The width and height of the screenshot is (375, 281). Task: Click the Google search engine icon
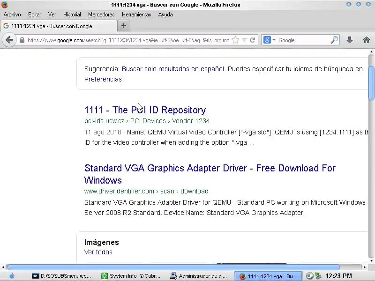(x=267, y=40)
